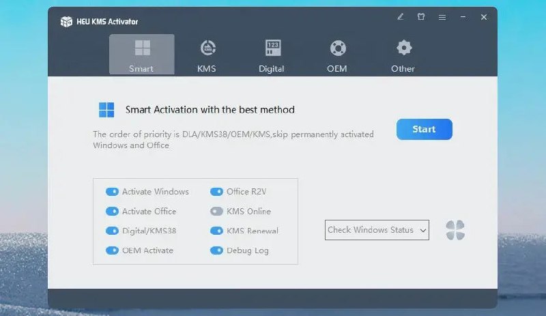The height and width of the screenshot is (316, 546).
Task: Click the HEU KMS Activator logo icon
Action: pos(66,21)
